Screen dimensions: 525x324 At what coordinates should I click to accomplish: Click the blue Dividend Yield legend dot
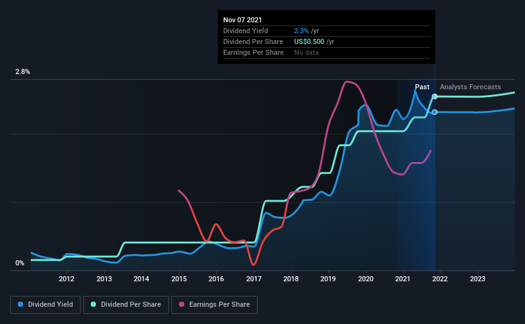pos(20,304)
